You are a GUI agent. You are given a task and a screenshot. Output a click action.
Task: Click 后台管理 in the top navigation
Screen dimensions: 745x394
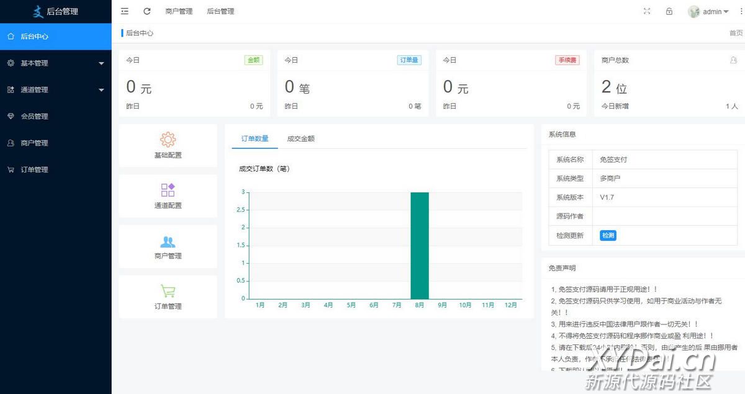220,11
